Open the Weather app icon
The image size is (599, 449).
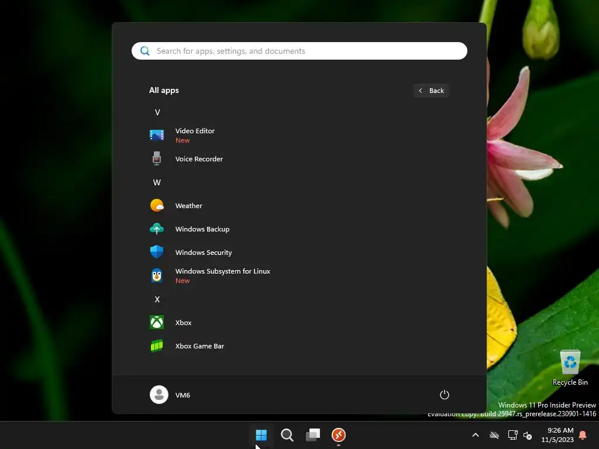click(157, 205)
